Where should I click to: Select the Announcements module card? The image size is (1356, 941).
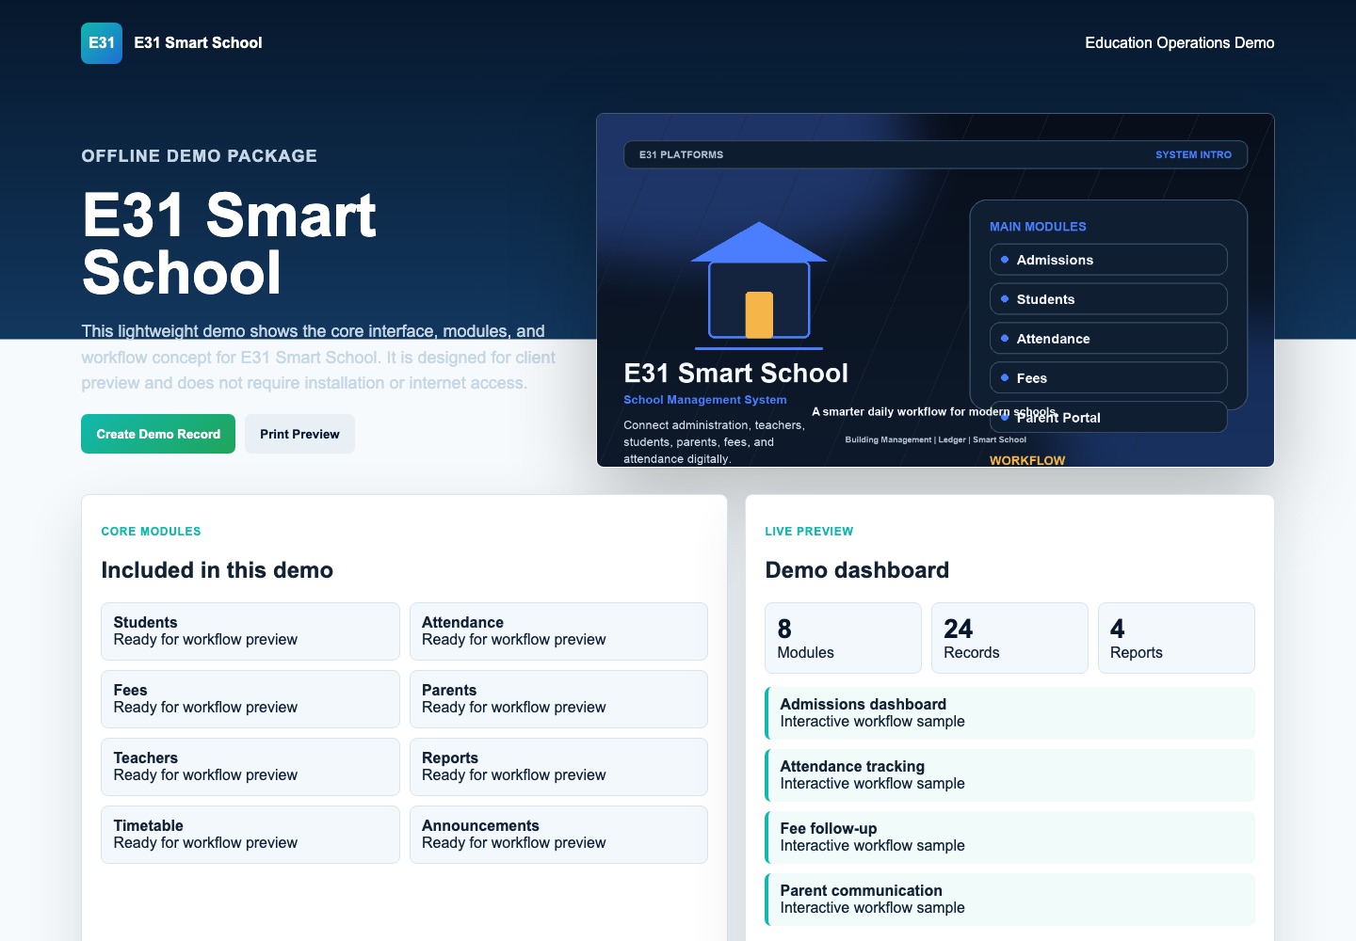[558, 835]
